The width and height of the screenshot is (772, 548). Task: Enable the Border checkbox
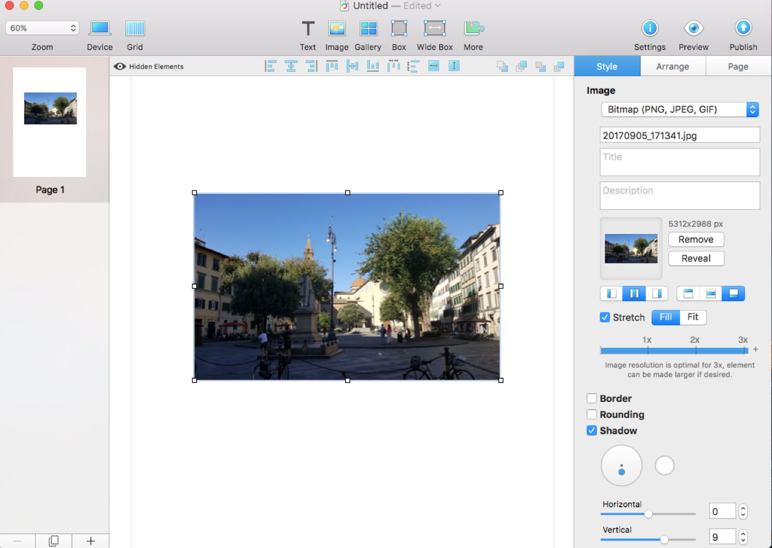[592, 399]
